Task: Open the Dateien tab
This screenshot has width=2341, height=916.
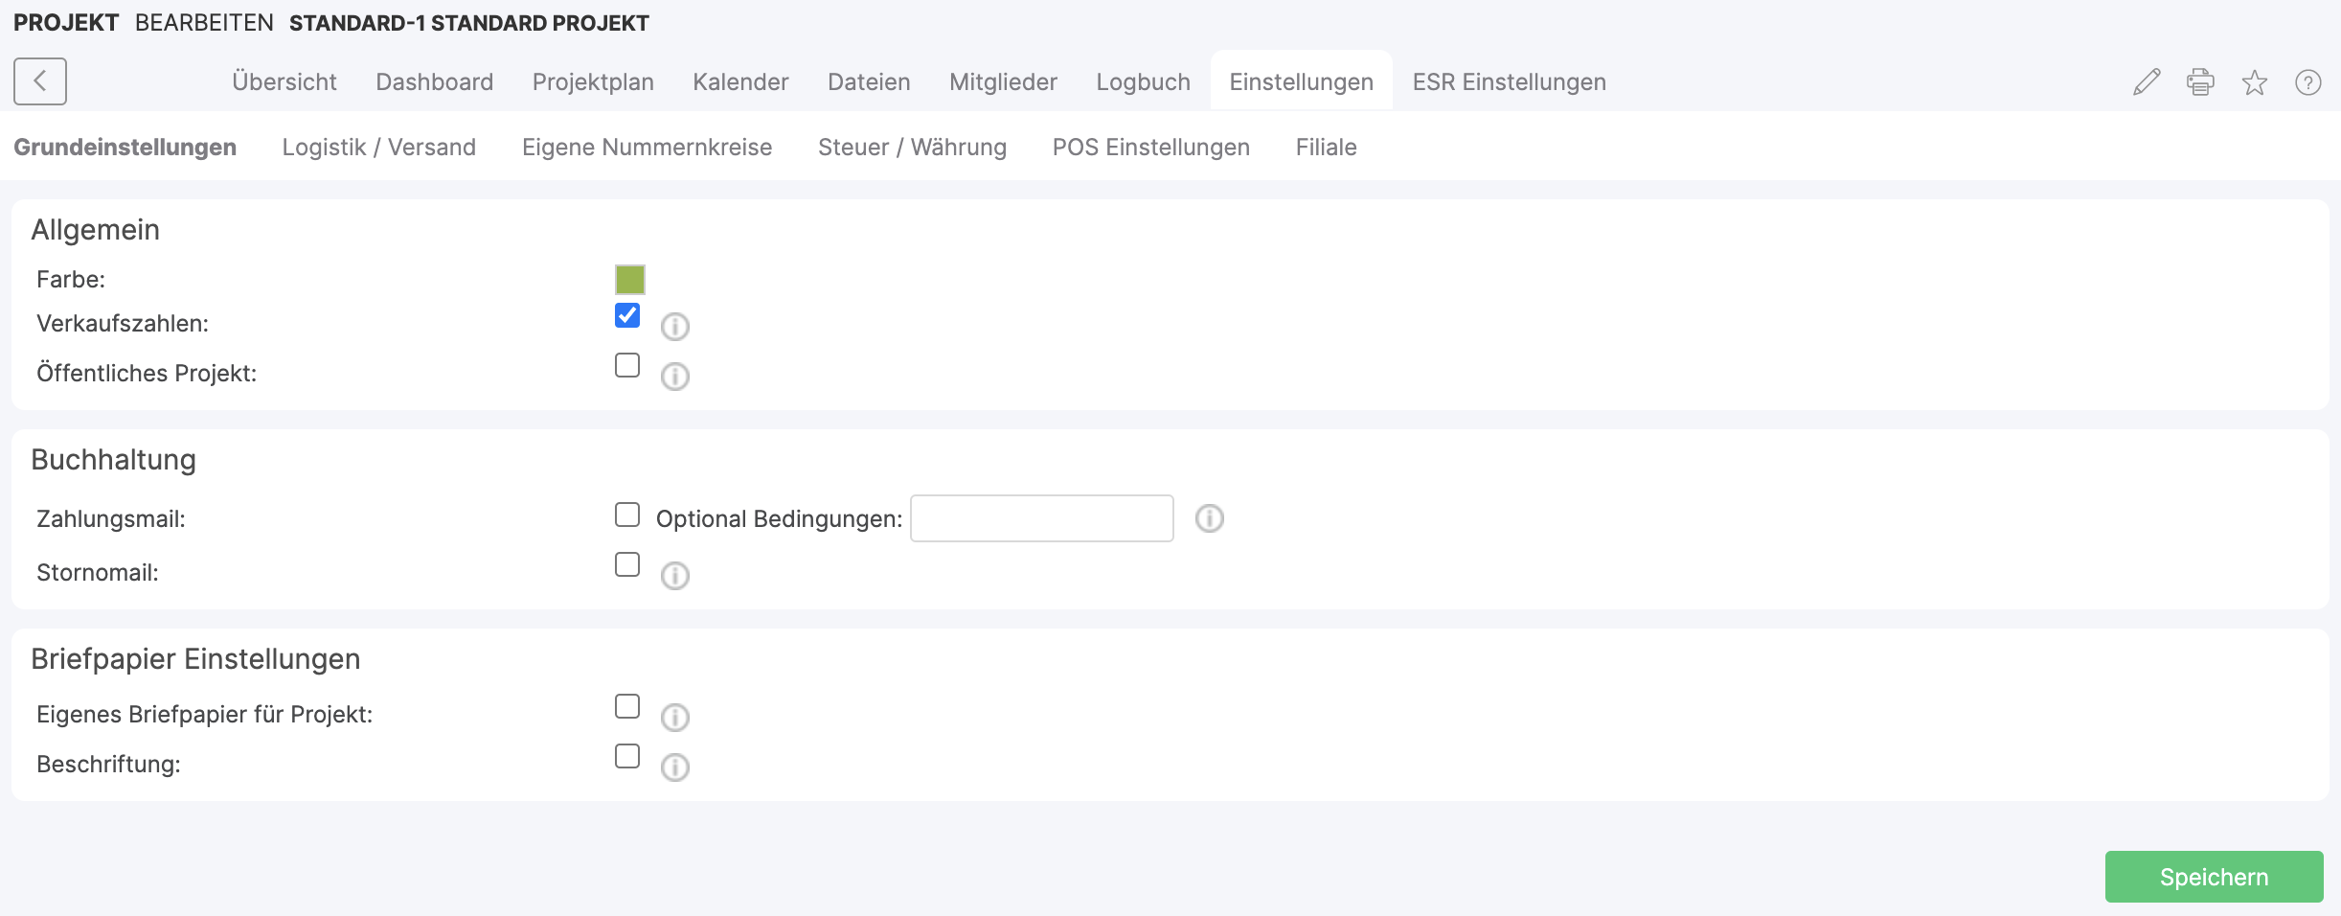Action: coord(869,82)
